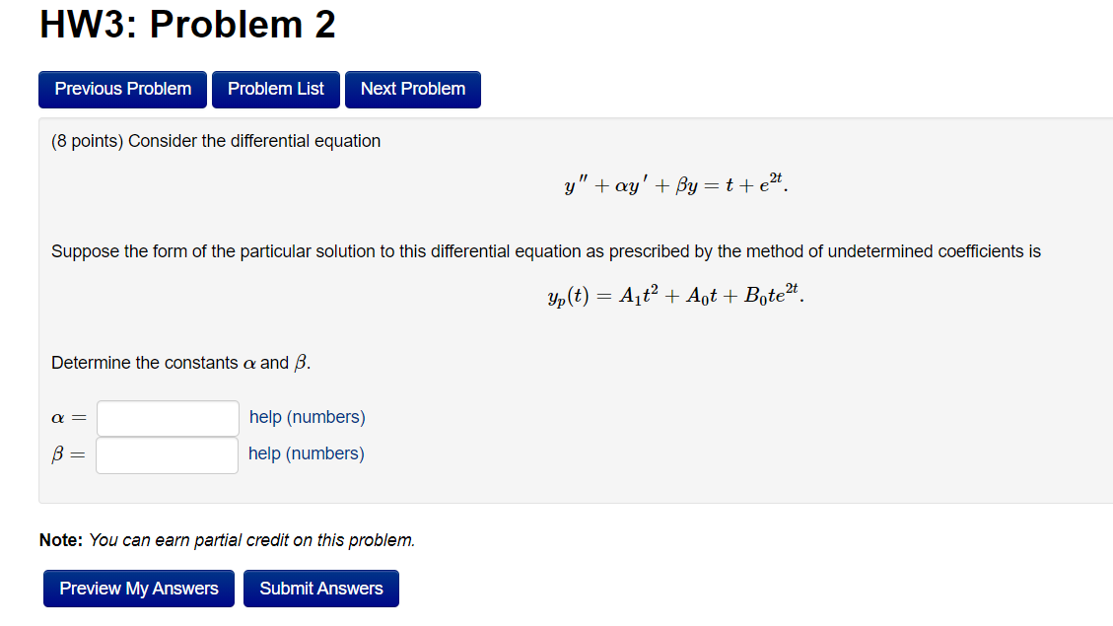Go forward with Next Problem
The width and height of the screenshot is (1113, 626).
(412, 89)
